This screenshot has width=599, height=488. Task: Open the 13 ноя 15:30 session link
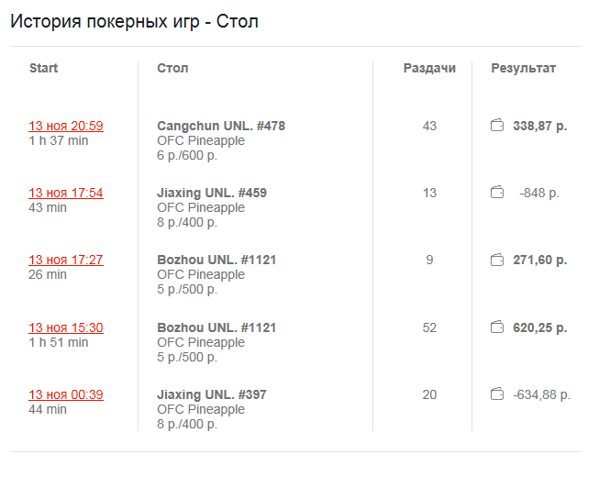pos(66,327)
